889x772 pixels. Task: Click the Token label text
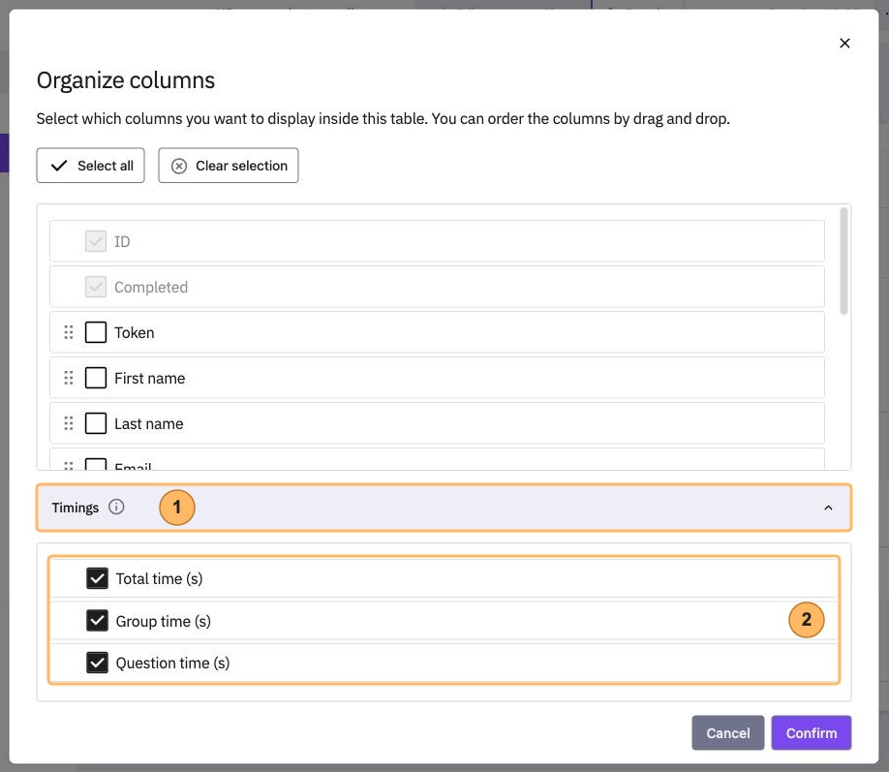tap(135, 332)
